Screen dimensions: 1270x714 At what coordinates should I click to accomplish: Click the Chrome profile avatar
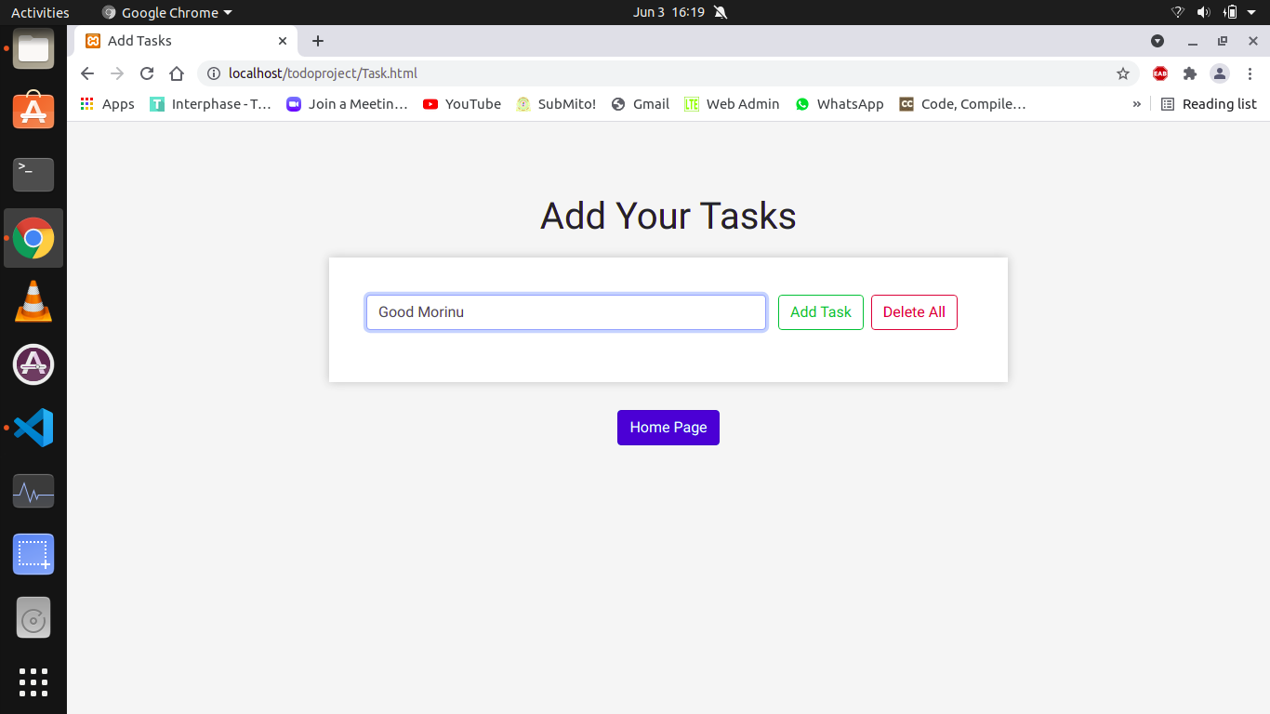1220,73
